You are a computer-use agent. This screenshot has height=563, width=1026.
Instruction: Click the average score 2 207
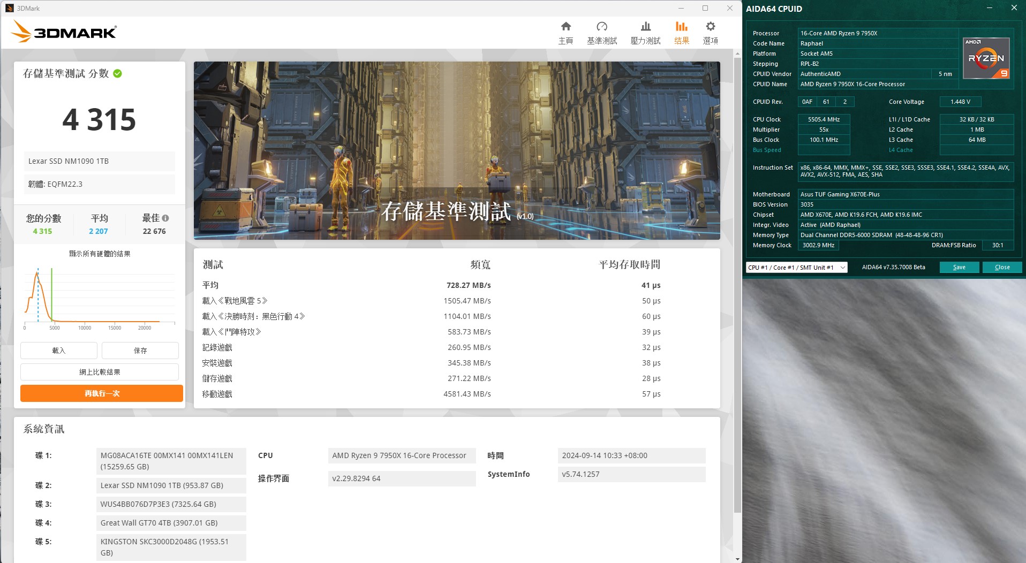[99, 231]
